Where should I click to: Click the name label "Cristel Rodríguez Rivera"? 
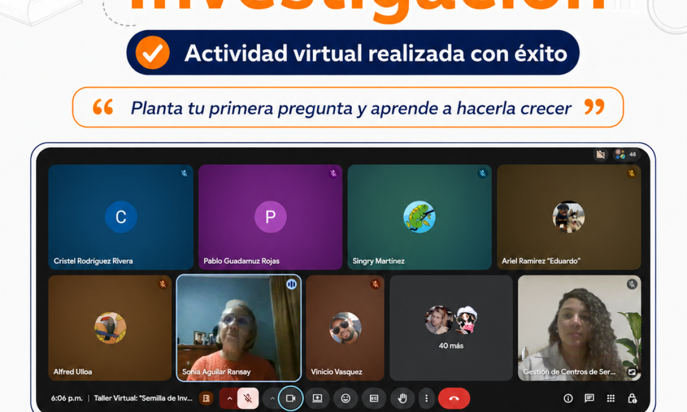[93, 261]
